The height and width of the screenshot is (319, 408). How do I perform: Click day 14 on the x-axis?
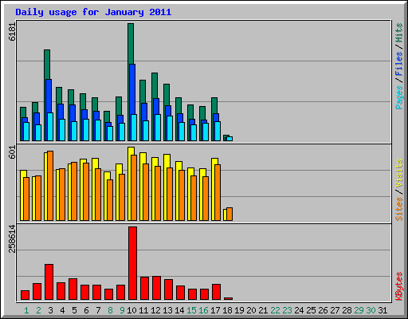[179, 310]
